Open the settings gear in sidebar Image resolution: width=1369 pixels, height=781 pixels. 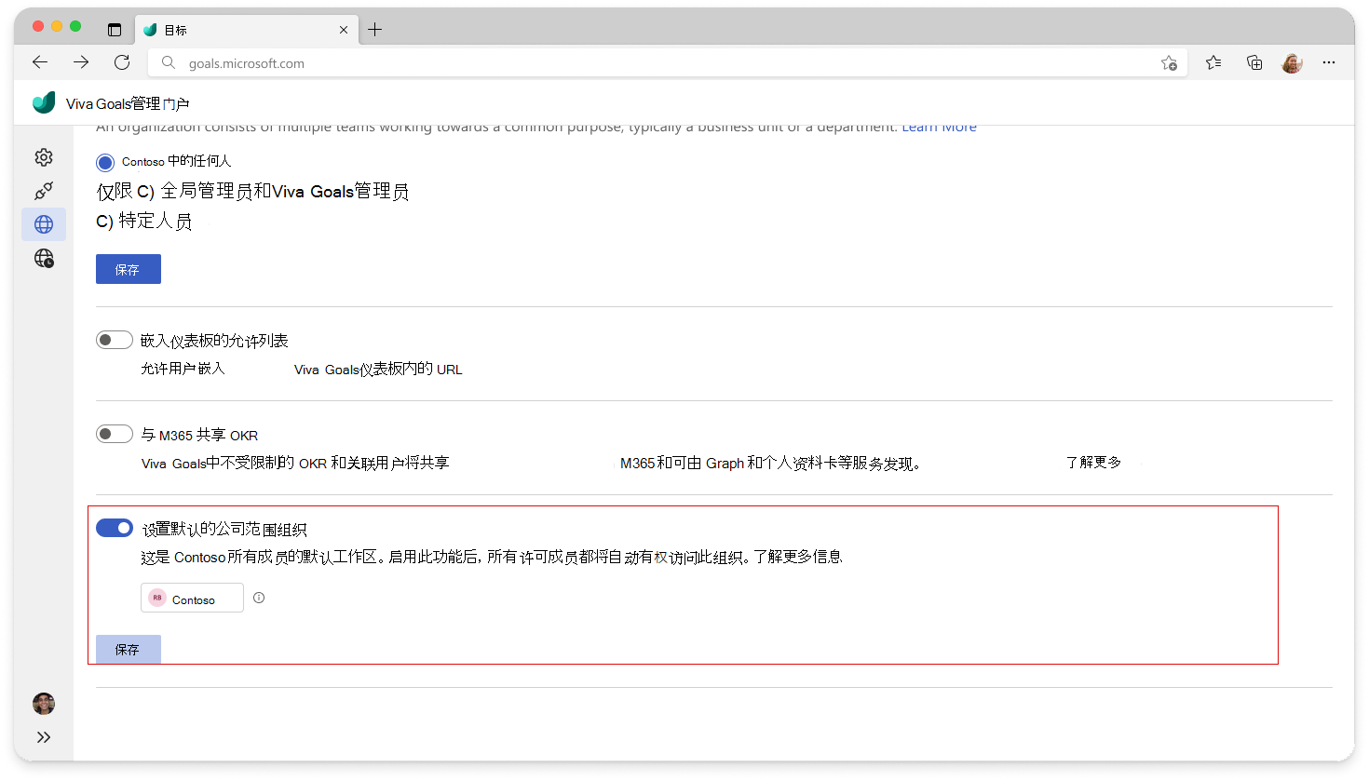click(44, 157)
